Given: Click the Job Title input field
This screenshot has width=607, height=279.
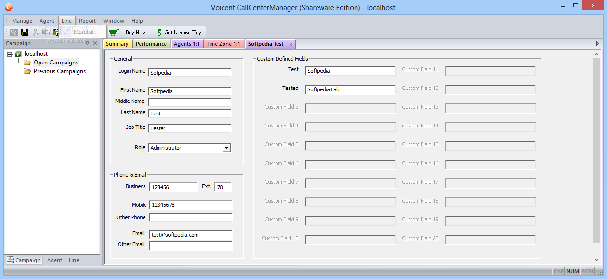Looking at the screenshot, I should (190, 128).
